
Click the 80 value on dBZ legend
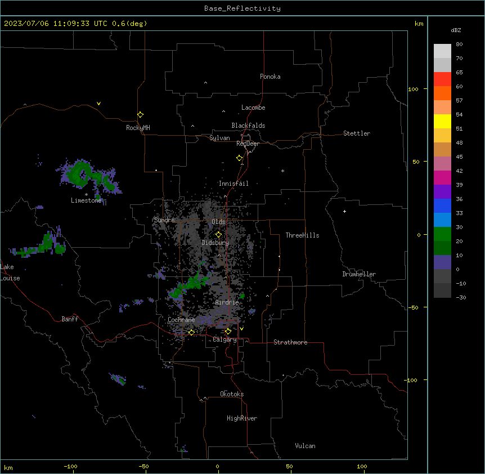[x=459, y=44]
